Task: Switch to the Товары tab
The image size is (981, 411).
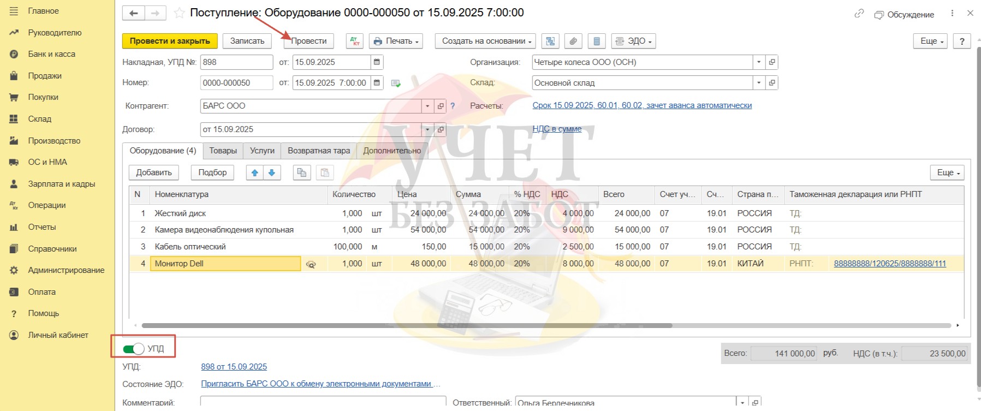Action: coord(223,151)
